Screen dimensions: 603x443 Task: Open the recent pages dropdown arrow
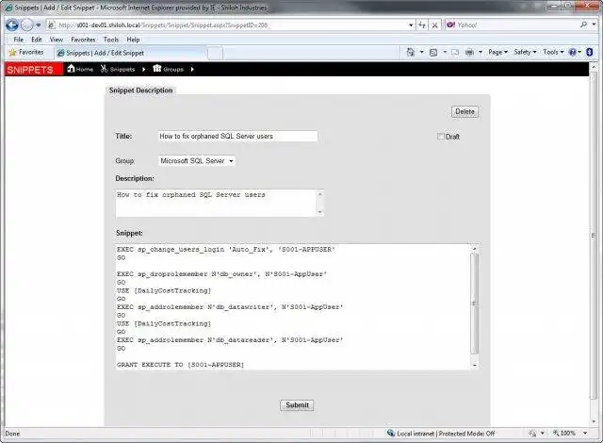point(39,25)
